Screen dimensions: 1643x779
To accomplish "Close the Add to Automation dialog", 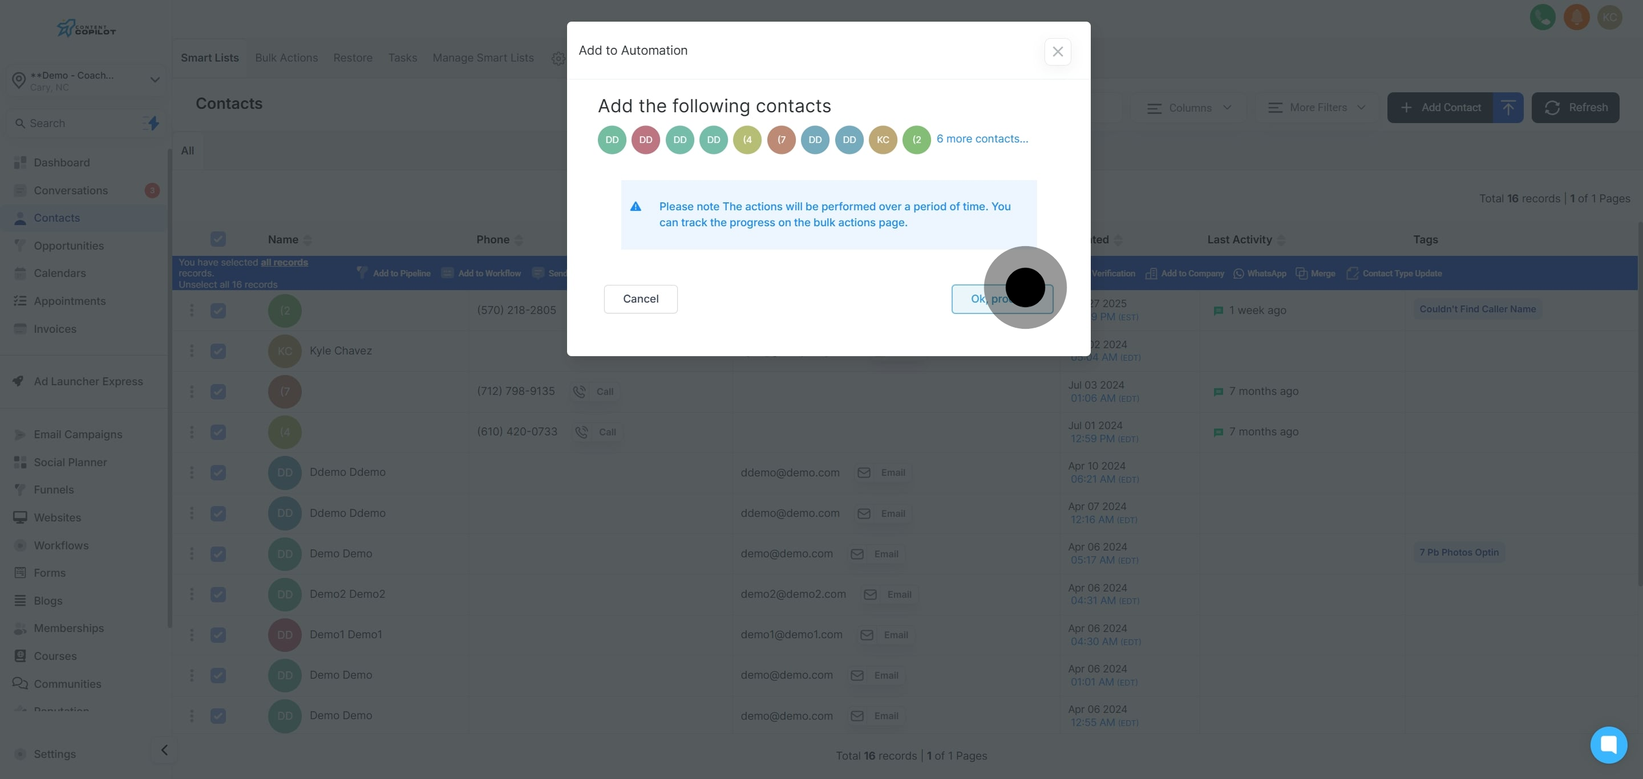I will [x=1058, y=52].
